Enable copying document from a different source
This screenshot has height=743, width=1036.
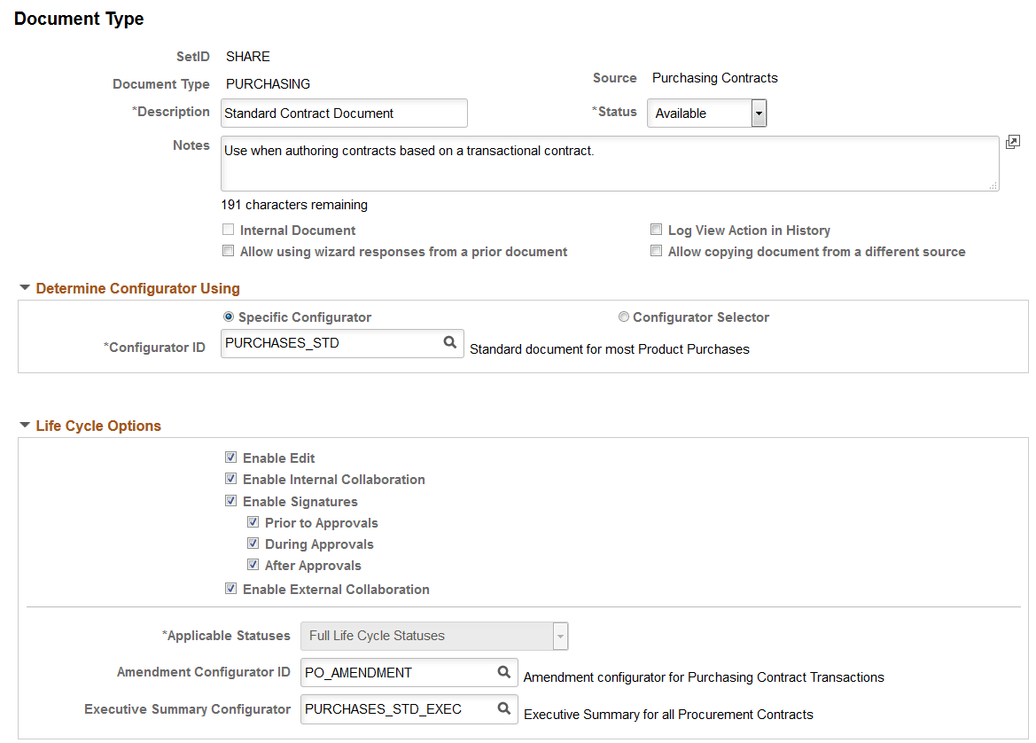point(656,250)
